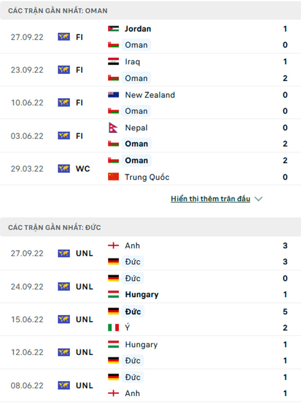Expand more matches with the chevron arrow
301x405 pixels.
click(259, 199)
